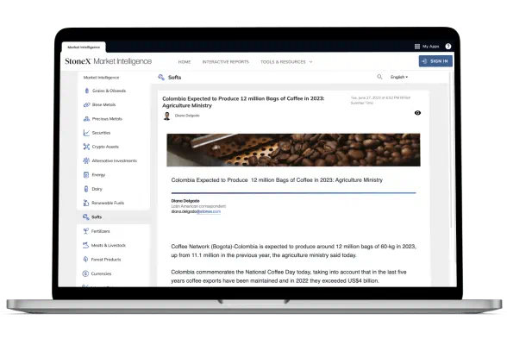The image size is (507, 345).
Task: Select Grains & Oilseeds label
Action: point(109,91)
